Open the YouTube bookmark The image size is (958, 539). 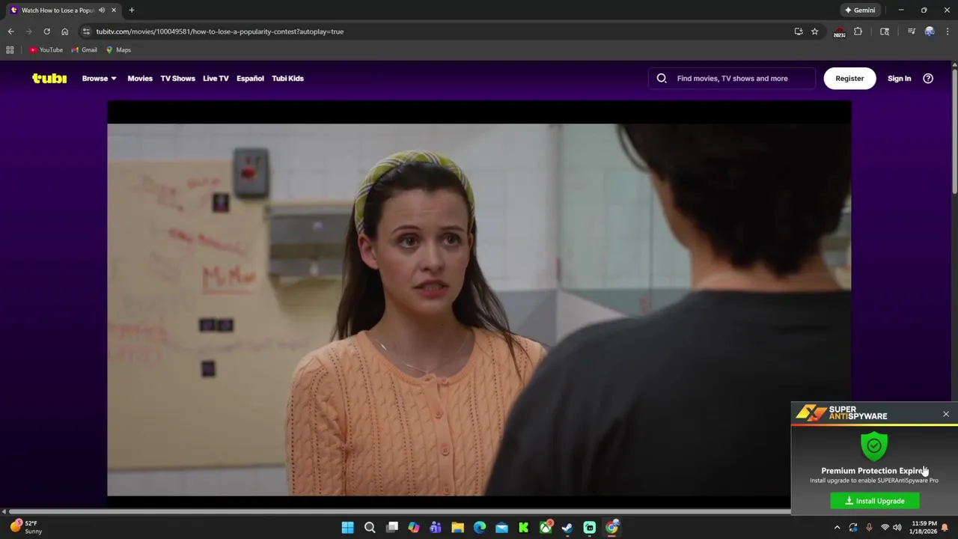(46, 50)
